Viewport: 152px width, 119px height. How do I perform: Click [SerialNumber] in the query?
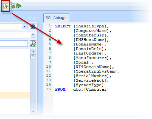(x=91, y=76)
